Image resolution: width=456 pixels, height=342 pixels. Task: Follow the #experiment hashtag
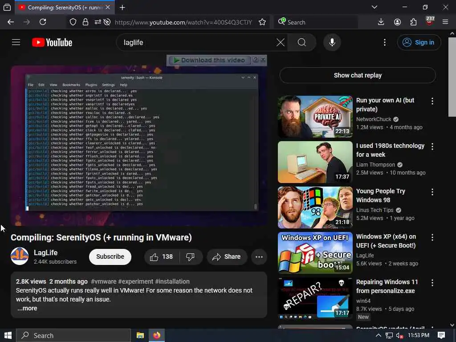click(x=135, y=281)
